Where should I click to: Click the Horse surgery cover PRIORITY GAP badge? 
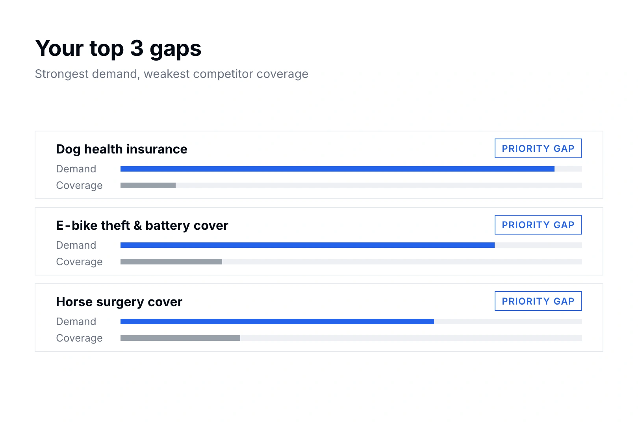click(x=538, y=301)
